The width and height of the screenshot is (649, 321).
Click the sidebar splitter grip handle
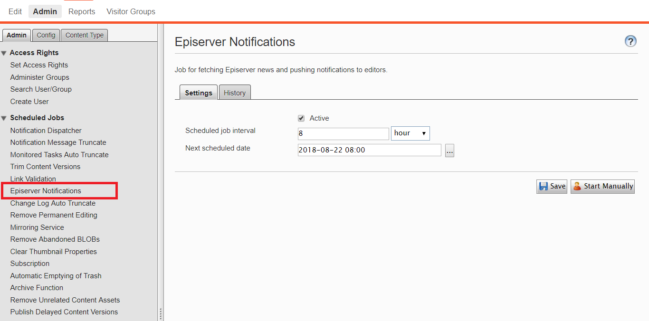pos(161,314)
